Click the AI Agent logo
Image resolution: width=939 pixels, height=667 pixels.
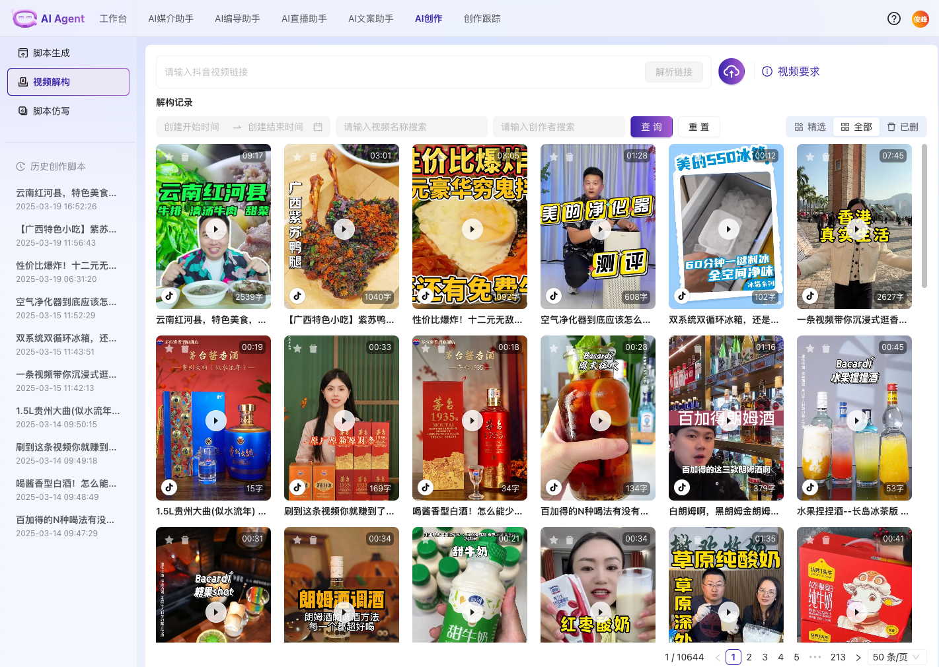[x=48, y=18]
